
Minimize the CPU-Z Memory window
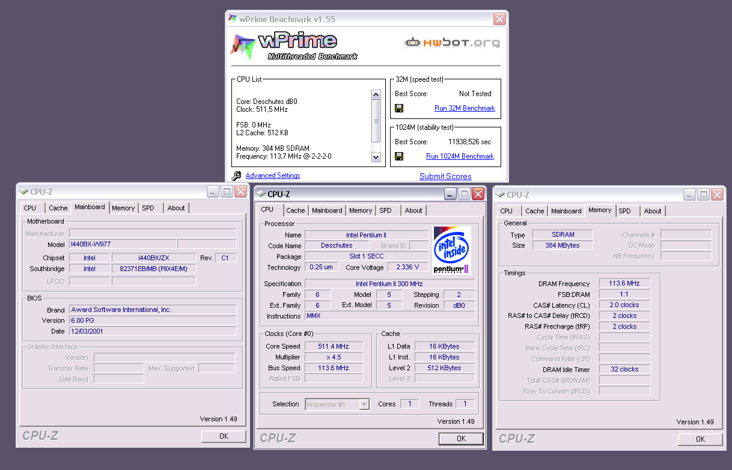click(x=689, y=194)
